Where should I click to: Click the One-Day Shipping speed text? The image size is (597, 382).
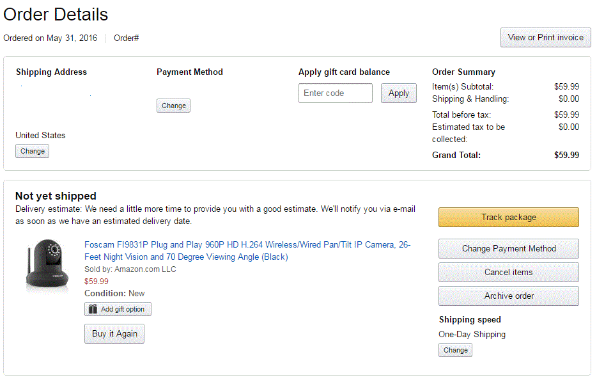pyautogui.click(x=472, y=335)
